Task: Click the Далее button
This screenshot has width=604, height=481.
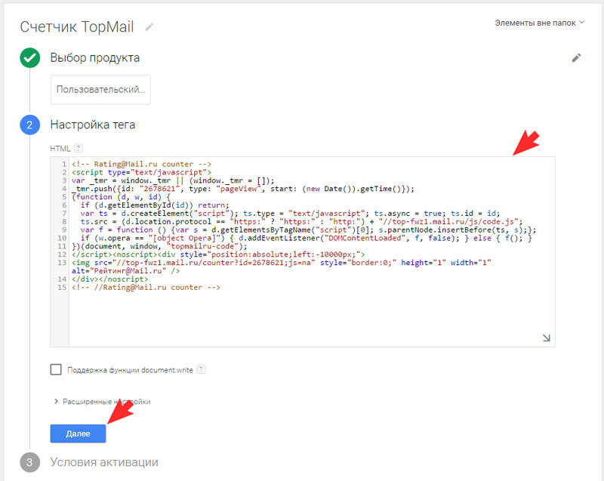Action: tap(78, 433)
